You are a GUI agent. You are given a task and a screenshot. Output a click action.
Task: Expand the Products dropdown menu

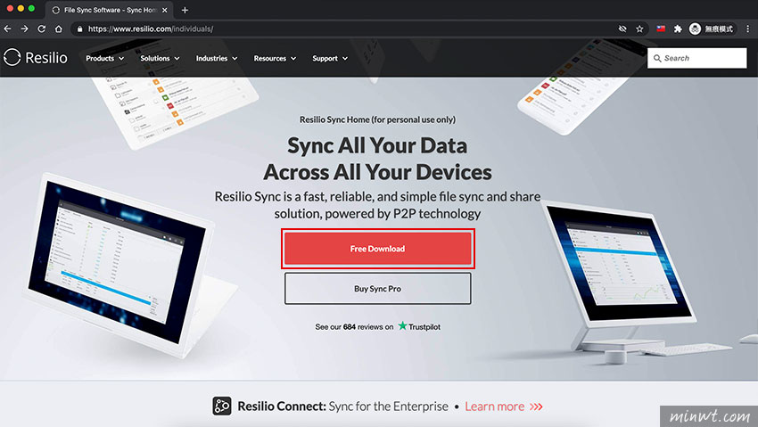click(105, 59)
